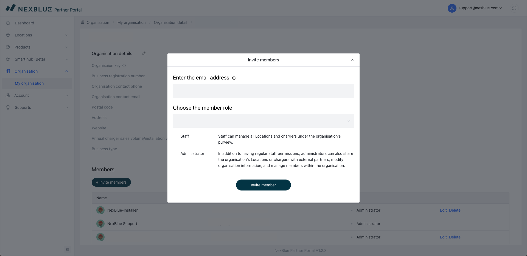Screen dimensions: 527x256
Task: Click the Supports lightbulb icon
Action: [8, 107]
